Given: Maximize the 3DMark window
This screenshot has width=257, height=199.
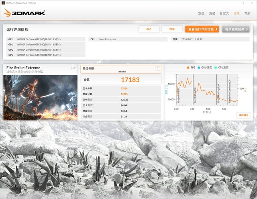Looking at the screenshot, I should tap(242, 2).
